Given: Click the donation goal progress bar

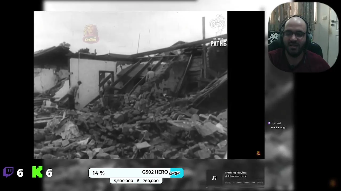Looking at the screenshot, I should pyautogui.click(x=136, y=173).
